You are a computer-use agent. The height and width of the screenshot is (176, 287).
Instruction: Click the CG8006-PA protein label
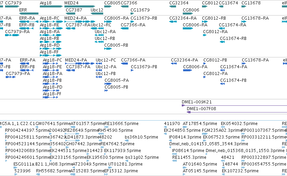(x=195, y=67)
